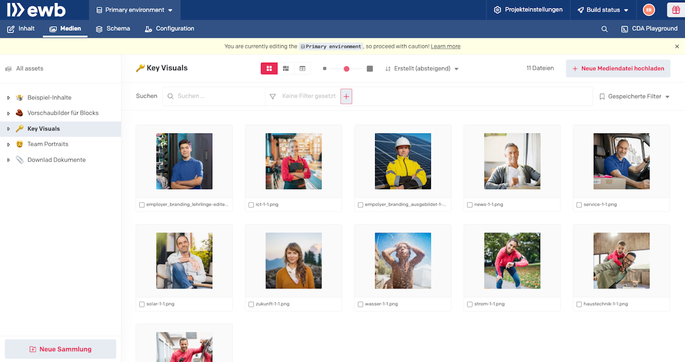Click the ewb logo in header
Viewport: 685px width, 362px height.
click(36, 10)
